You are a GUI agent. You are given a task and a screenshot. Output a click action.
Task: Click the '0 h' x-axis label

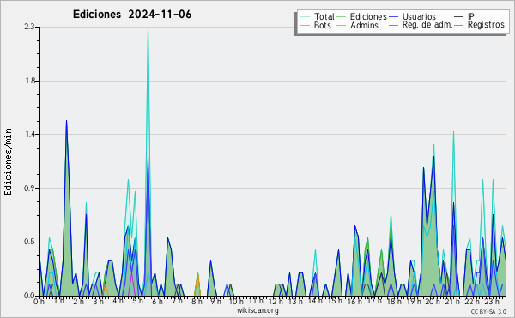pyautogui.click(x=39, y=302)
